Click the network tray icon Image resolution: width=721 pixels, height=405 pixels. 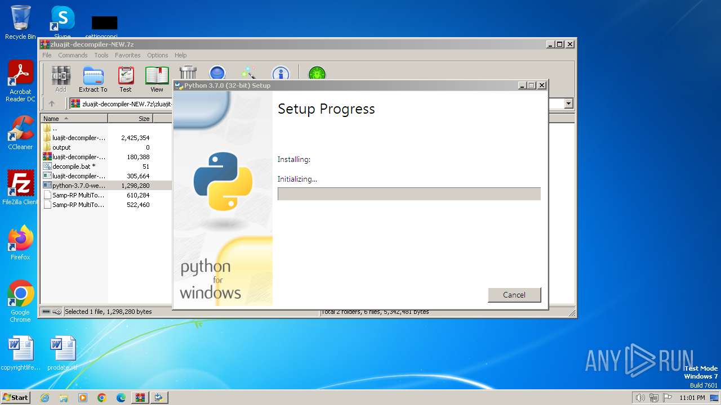coord(653,398)
